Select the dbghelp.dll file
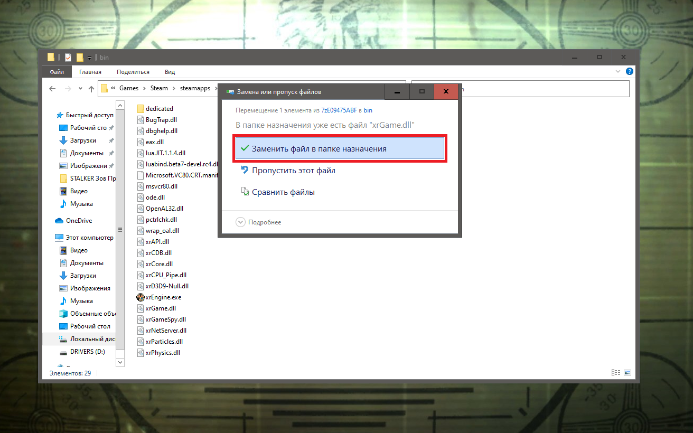Image resolution: width=693 pixels, height=433 pixels. point(157,131)
